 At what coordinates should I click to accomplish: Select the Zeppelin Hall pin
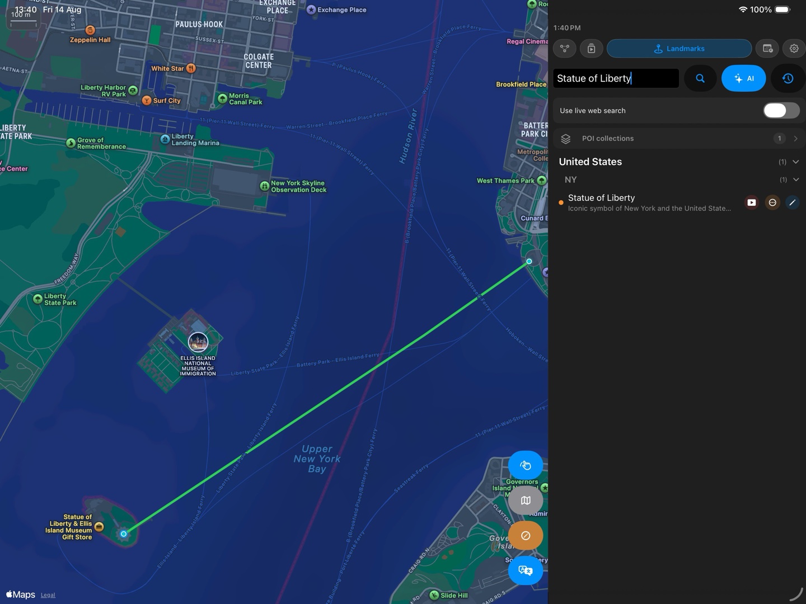(90, 30)
